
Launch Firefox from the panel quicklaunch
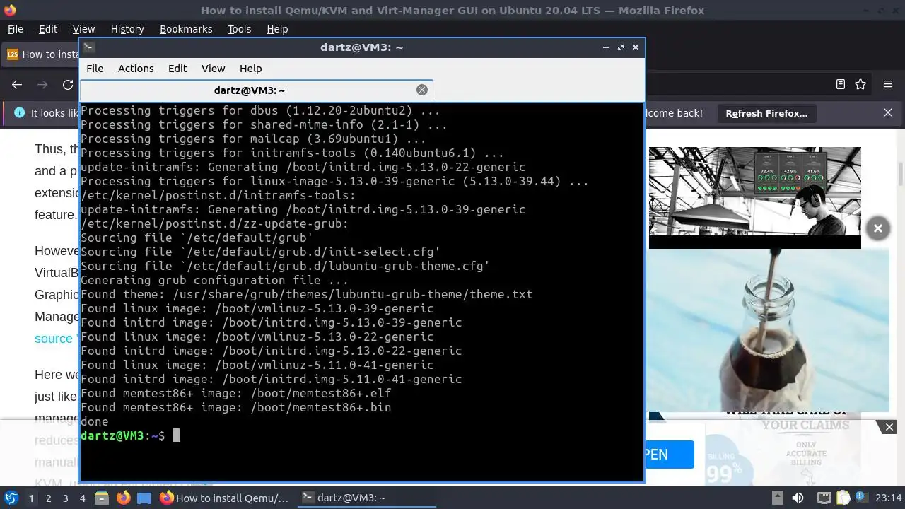(x=123, y=498)
